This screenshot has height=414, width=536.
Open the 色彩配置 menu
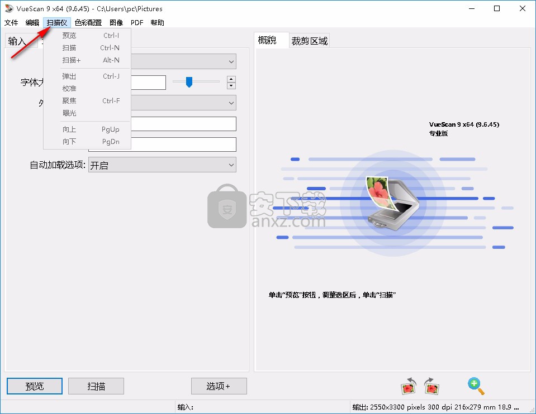pos(88,22)
